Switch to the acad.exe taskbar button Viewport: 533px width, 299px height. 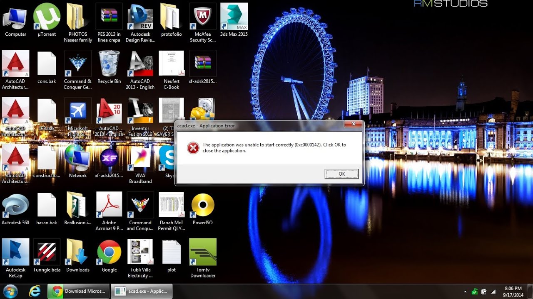click(x=142, y=291)
